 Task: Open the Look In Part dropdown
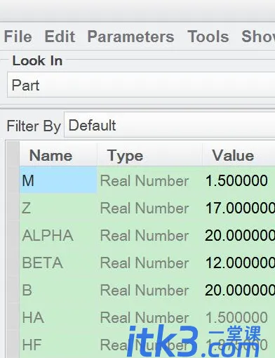[x=141, y=85]
